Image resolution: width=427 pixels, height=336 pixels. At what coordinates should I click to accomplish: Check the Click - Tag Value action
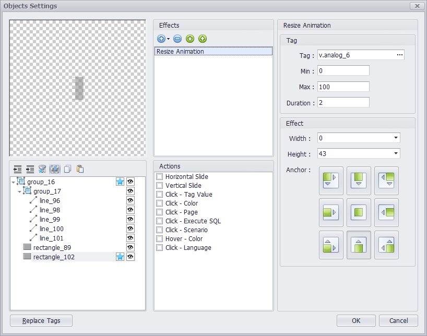[160, 195]
